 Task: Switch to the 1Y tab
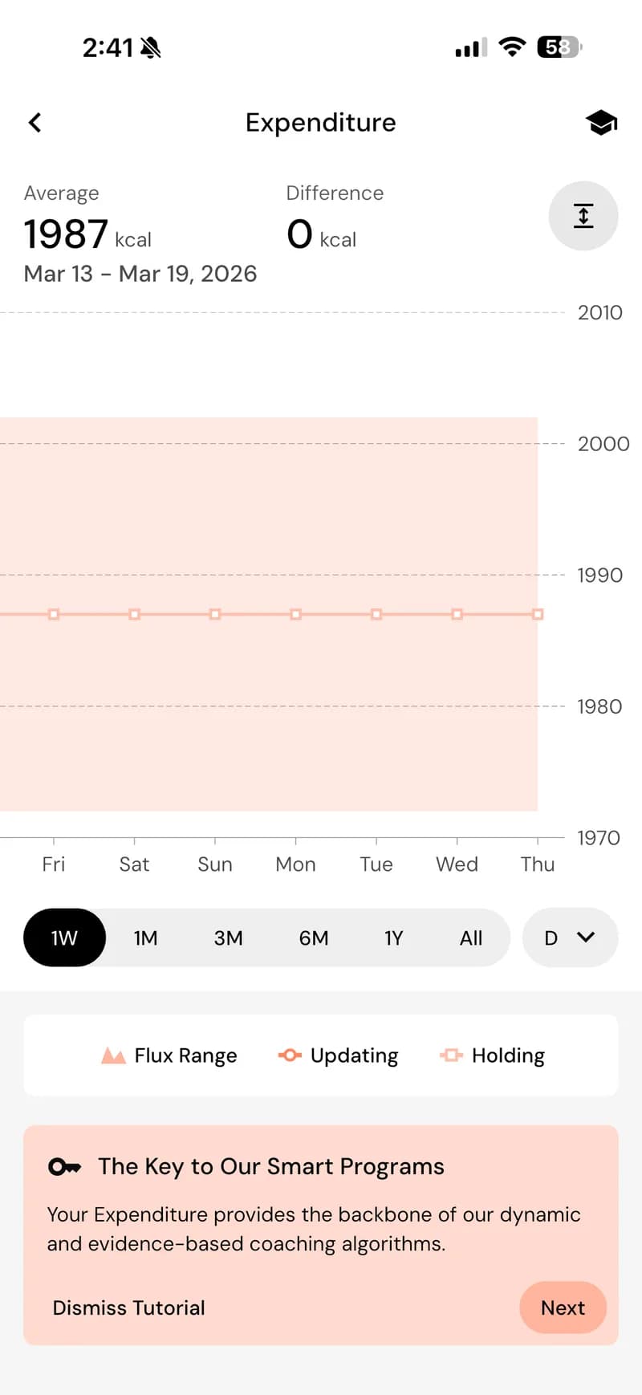click(393, 937)
